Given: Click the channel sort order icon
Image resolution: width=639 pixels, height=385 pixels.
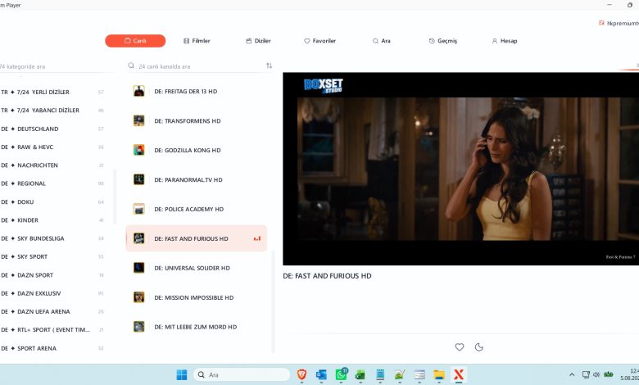Looking at the screenshot, I should coord(269,66).
